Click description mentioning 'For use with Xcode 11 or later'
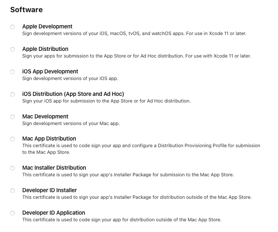 137,56
